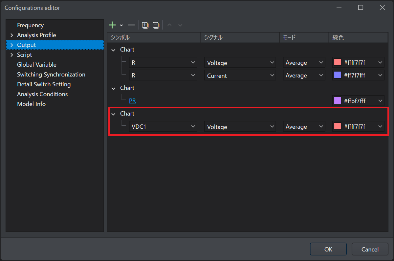Click the move down arrow icon
This screenshot has height=261, width=394.
(x=180, y=25)
